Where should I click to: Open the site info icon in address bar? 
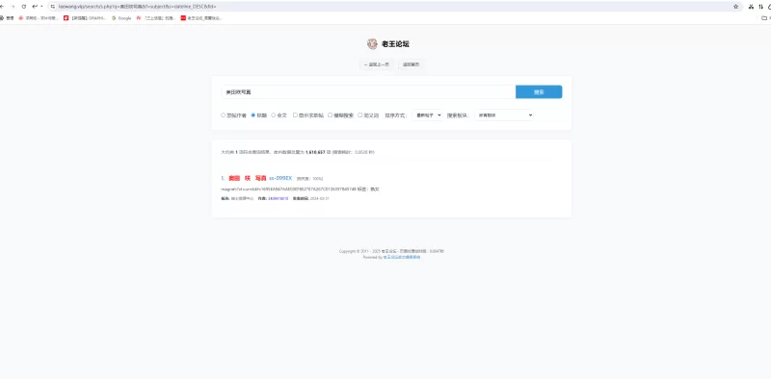[53, 7]
